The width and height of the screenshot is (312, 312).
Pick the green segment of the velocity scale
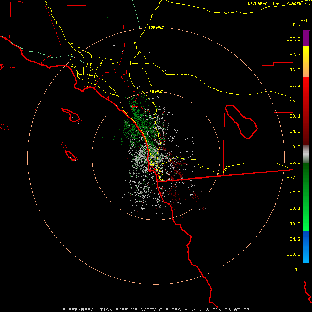tap(306, 197)
